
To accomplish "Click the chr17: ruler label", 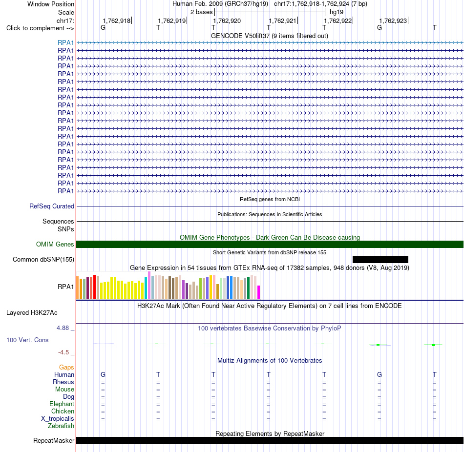I will click(x=65, y=21).
